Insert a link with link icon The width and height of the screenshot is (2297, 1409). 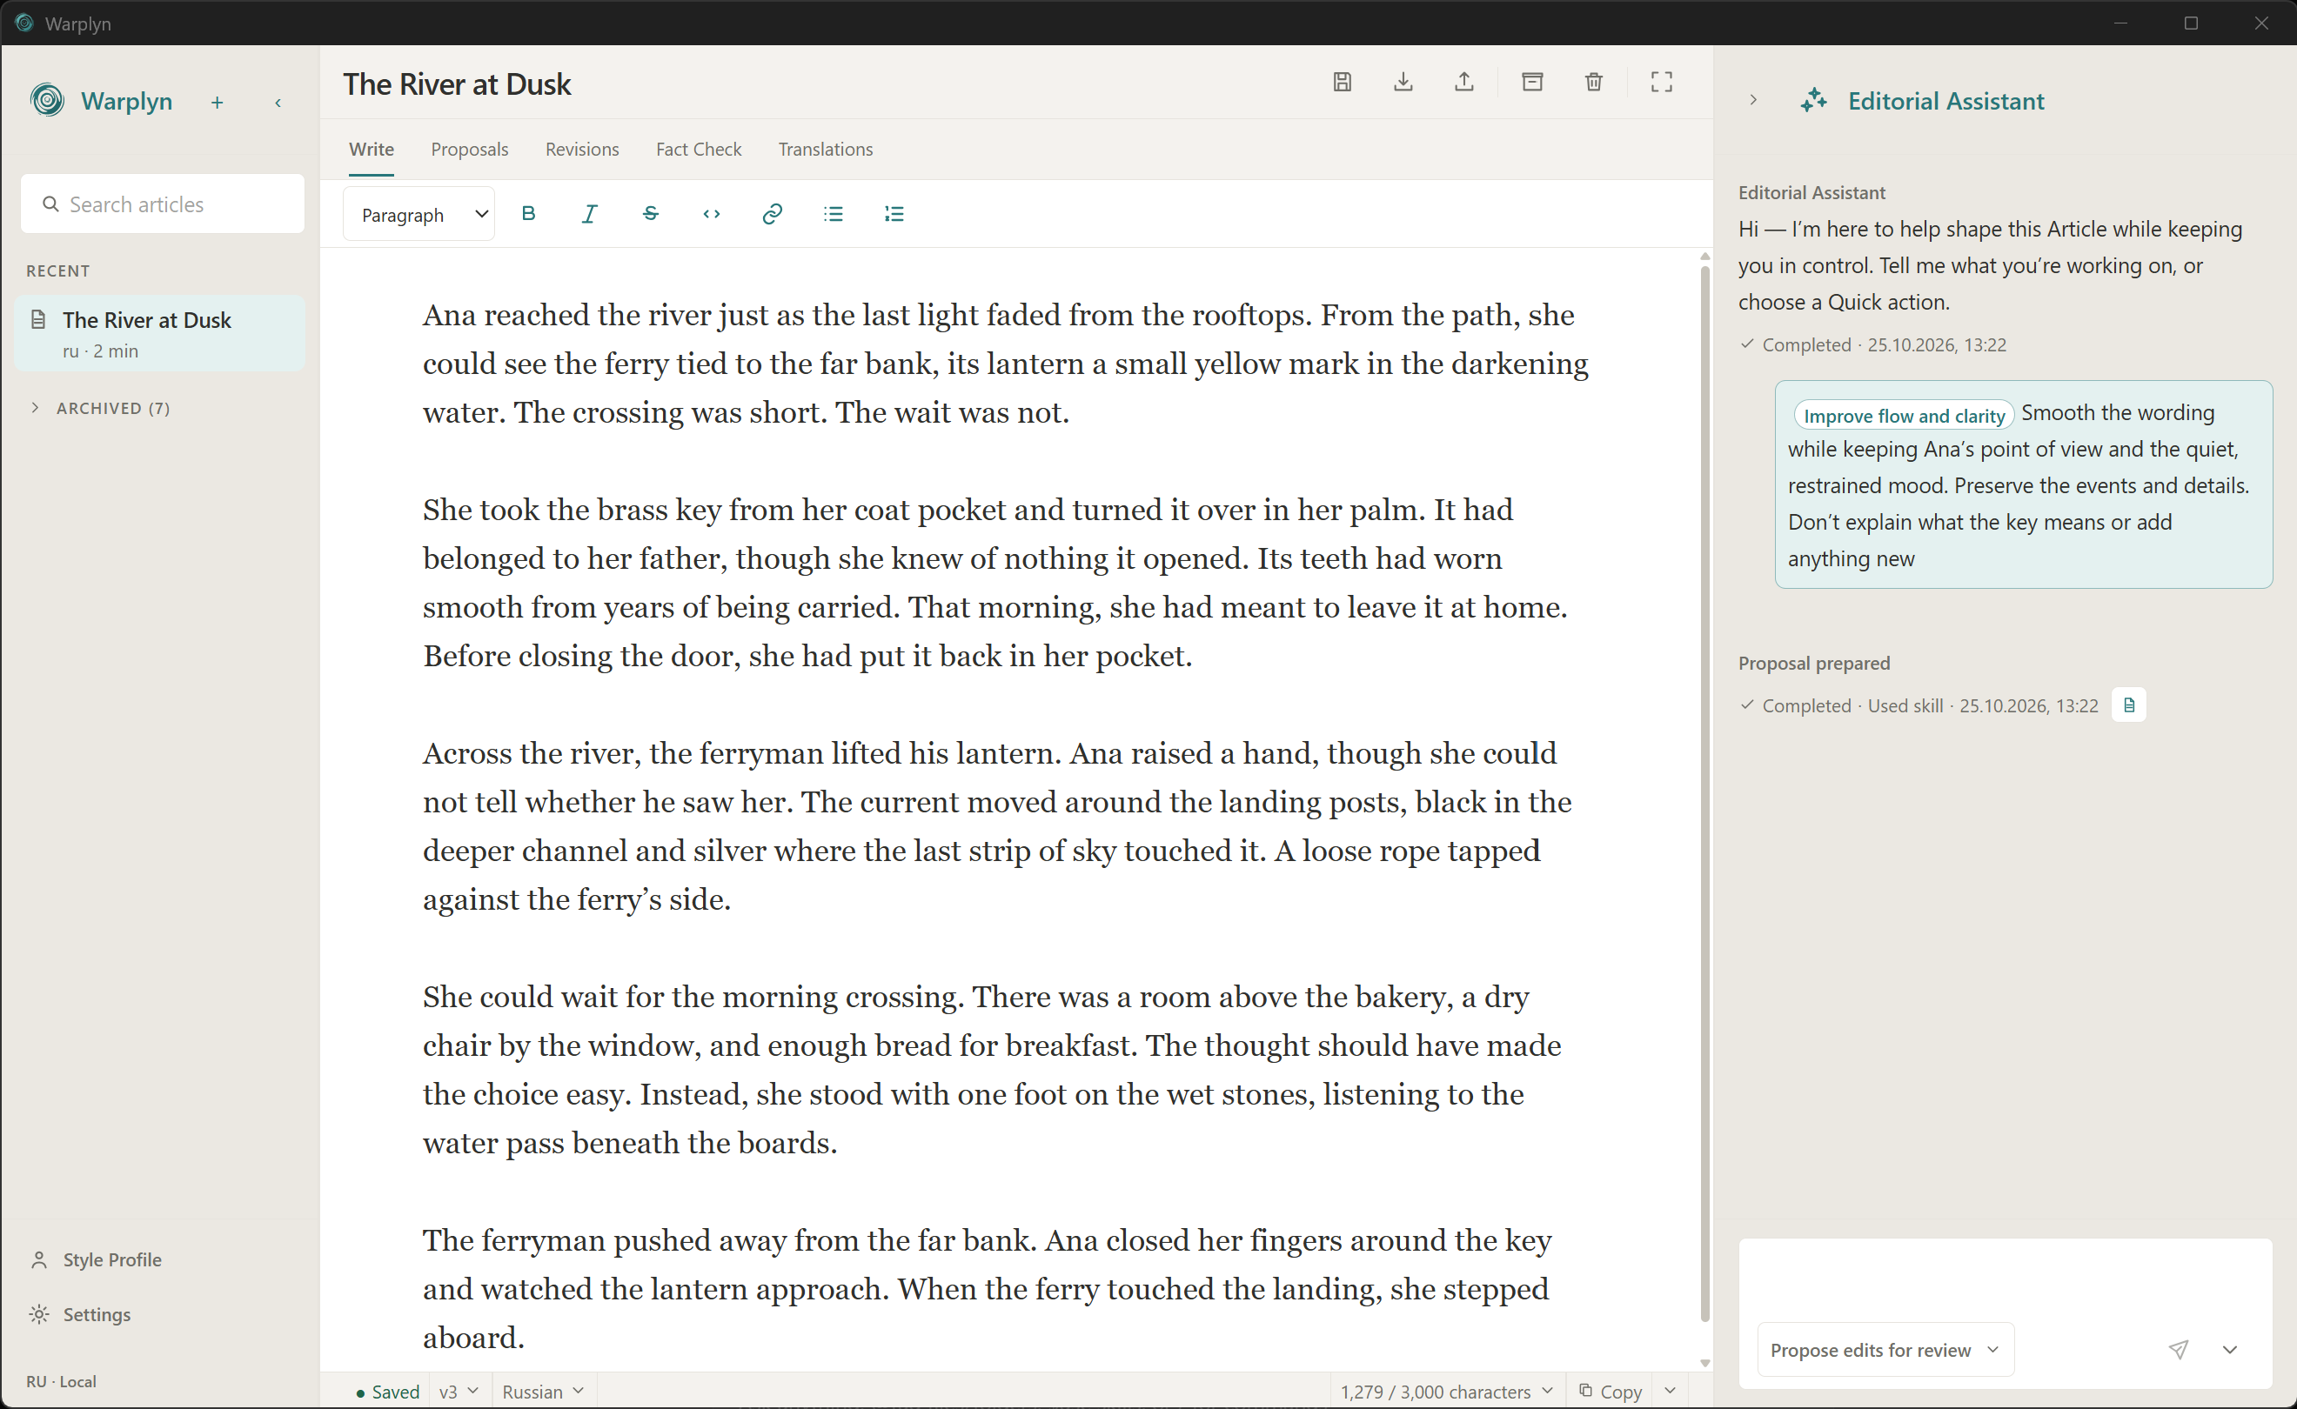[x=772, y=213]
